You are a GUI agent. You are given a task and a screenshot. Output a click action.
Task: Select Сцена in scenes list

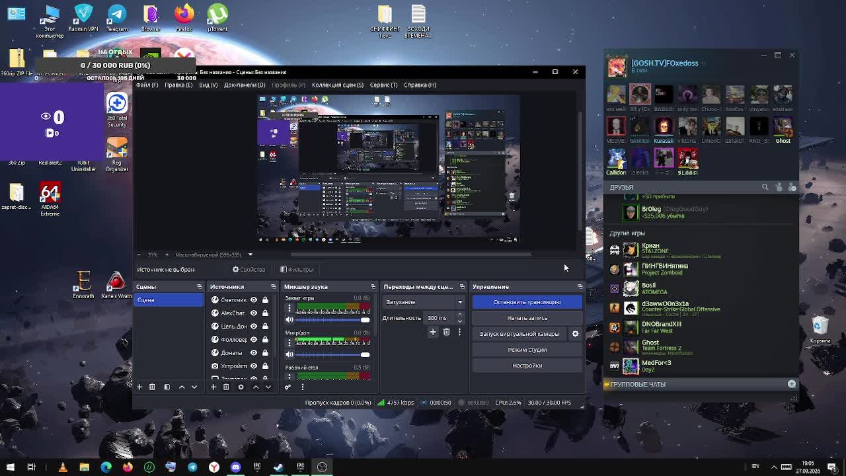(169, 300)
